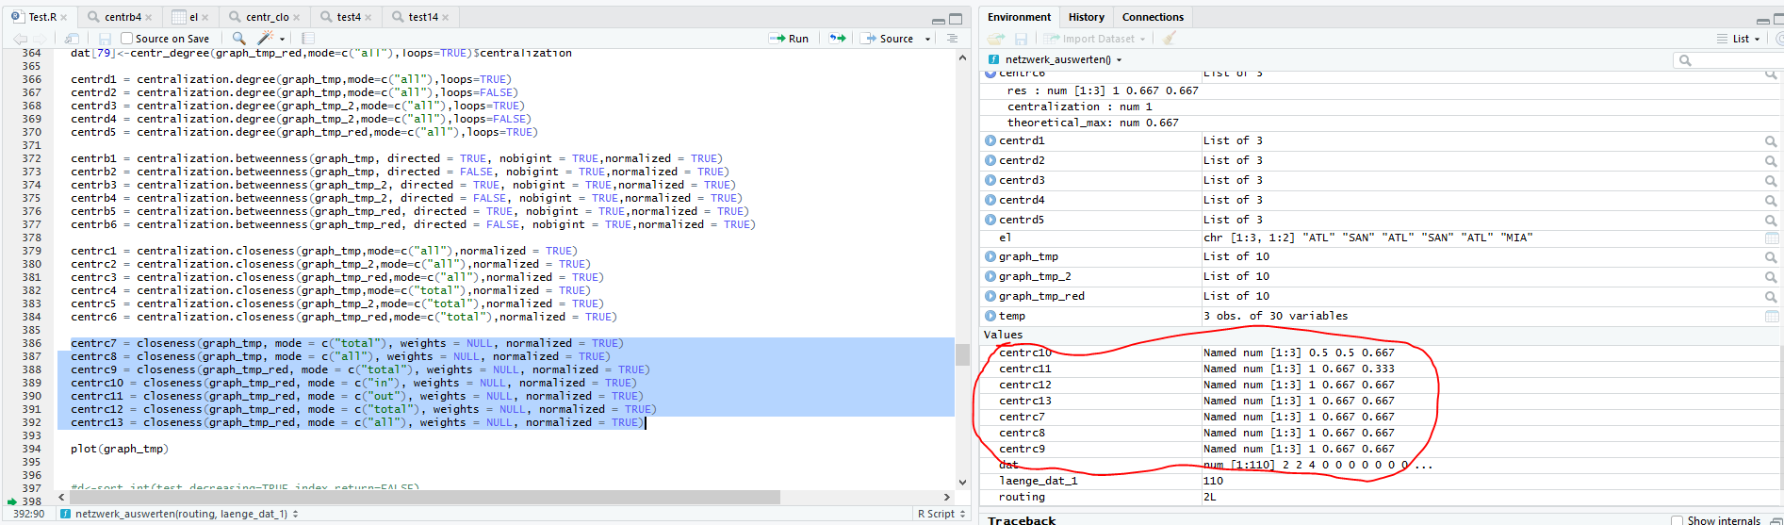The height and width of the screenshot is (525, 1784).
Task: Open the History tab
Action: pyautogui.click(x=1086, y=17)
